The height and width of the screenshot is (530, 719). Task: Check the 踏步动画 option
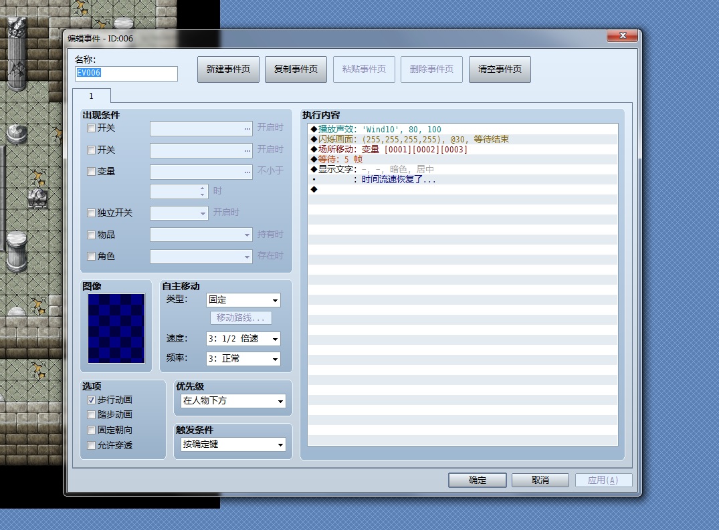91,415
